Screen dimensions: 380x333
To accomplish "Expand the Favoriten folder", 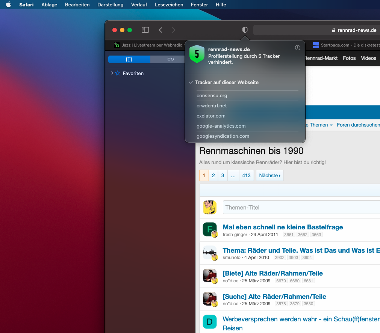I will coord(112,73).
